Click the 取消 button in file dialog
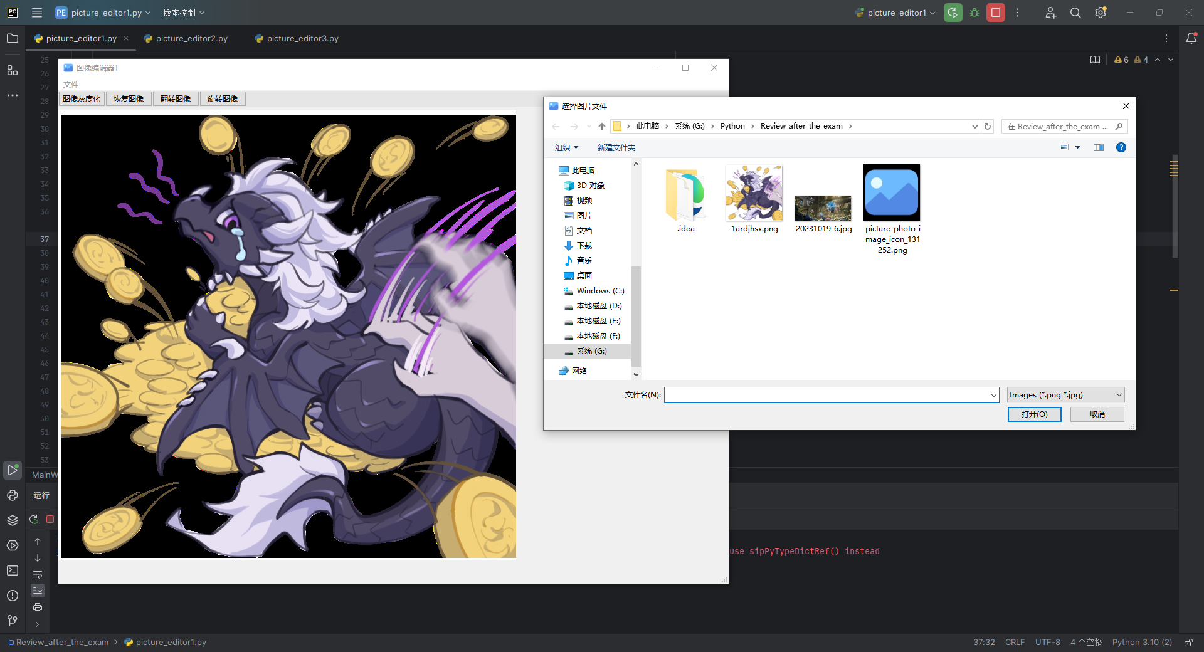Image resolution: width=1204 pixels, height=652 pixels. [1097, 414]
